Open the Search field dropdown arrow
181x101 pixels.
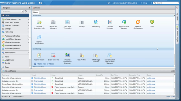[178, 3]
